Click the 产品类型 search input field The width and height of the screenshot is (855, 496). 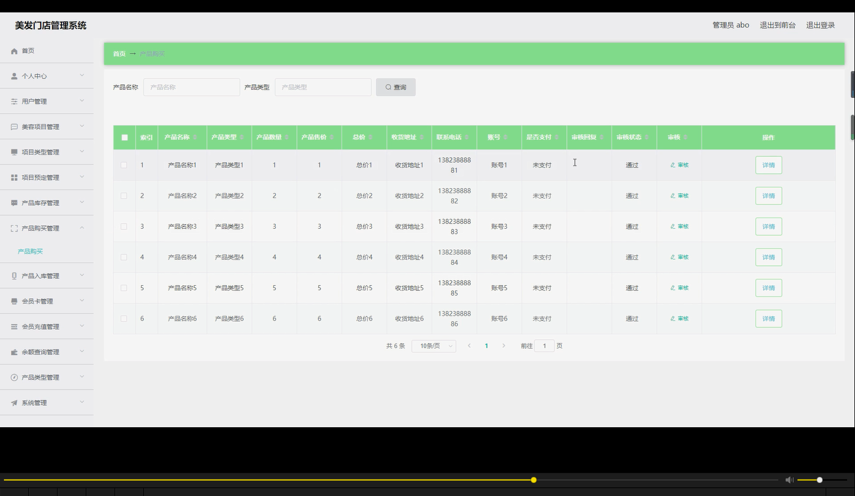point(323,87)
